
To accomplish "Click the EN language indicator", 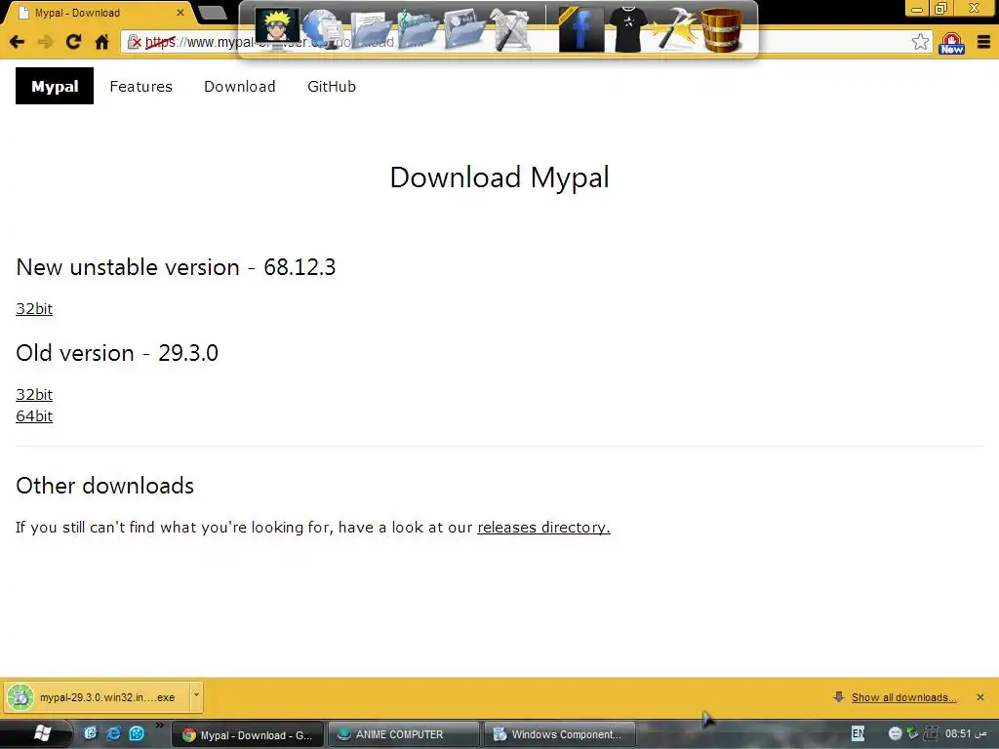I will tap(859, 733).
